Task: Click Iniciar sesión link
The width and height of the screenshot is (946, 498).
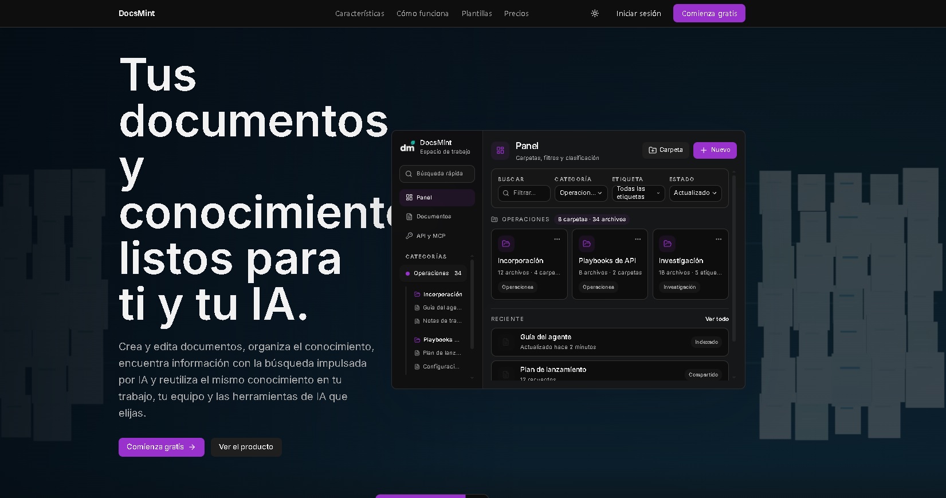Action: pyautogui.click(x=638, y=13)
